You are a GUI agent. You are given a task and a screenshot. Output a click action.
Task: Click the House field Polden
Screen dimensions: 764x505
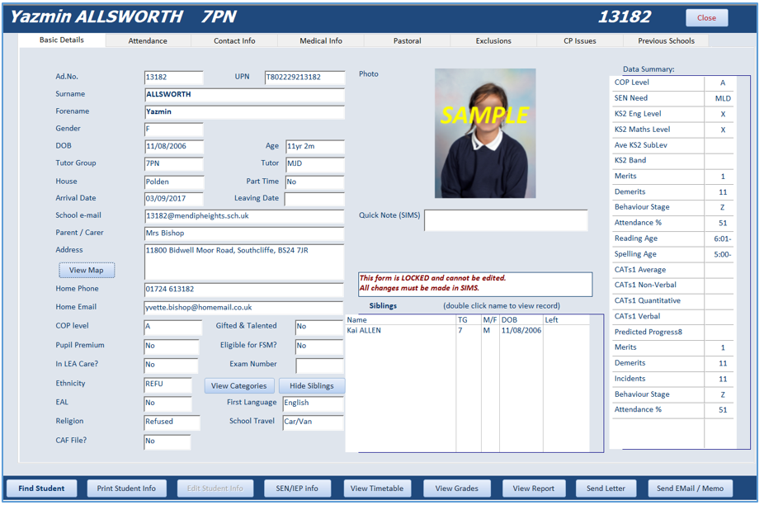(174, 182)
